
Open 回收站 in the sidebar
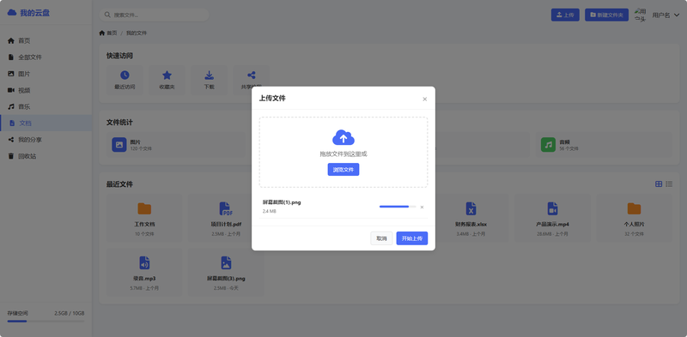46,156
